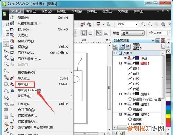Click the edit across layers icon
This screenshot has height=135, width=173.
point(122,47)
